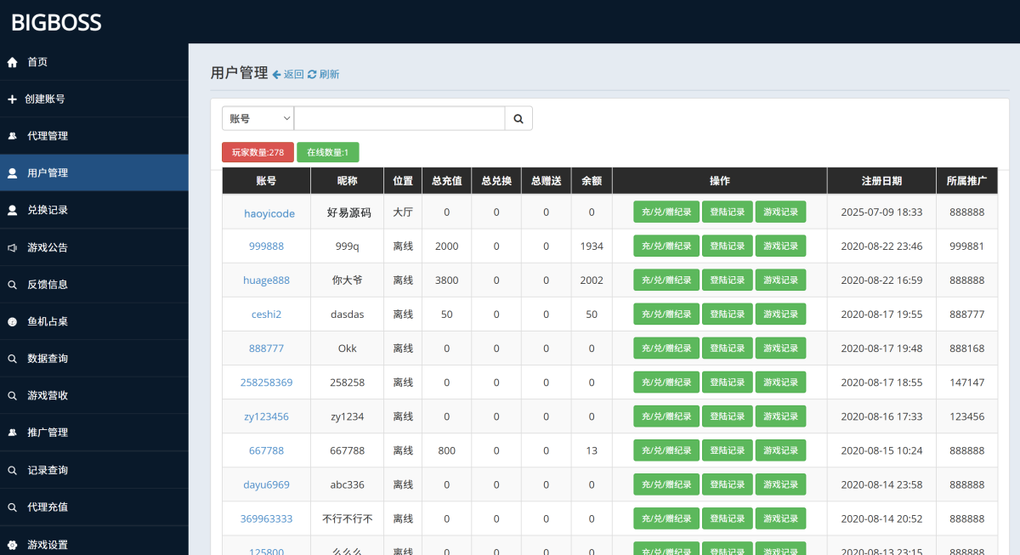This screenshot has height=555, width=1020.
Task: Click the magnifier icon beside 游戏营收
Action: (x=13, y=396)
